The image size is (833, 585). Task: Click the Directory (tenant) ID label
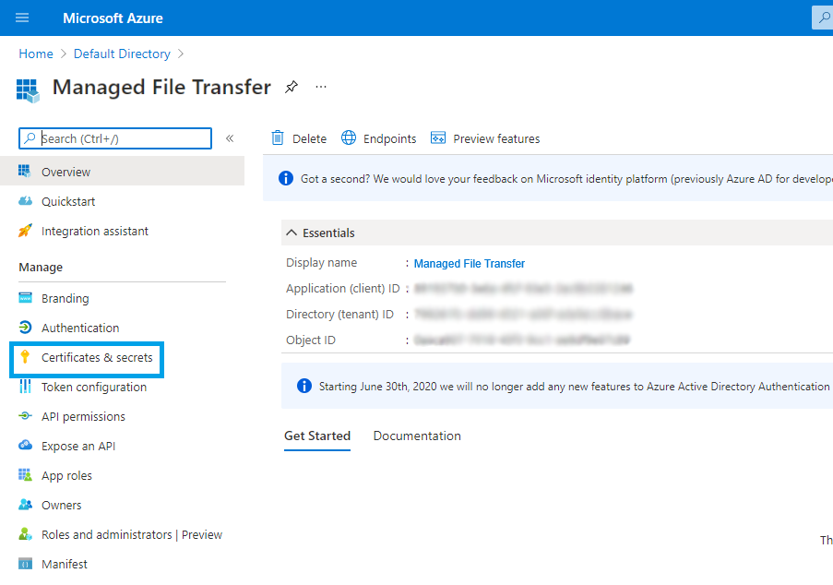[340, 315]
